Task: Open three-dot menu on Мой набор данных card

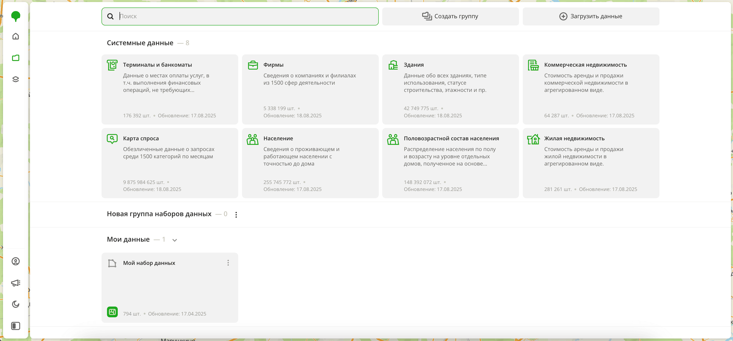Action: 228,263
